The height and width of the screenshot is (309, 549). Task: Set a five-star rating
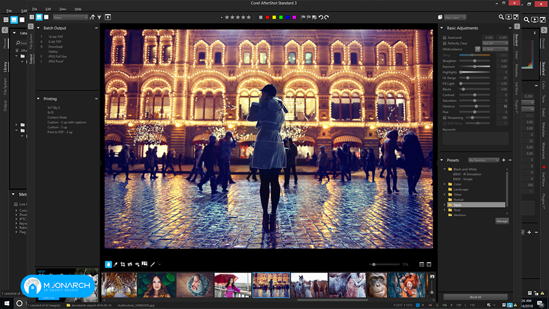tap(249, 17)
